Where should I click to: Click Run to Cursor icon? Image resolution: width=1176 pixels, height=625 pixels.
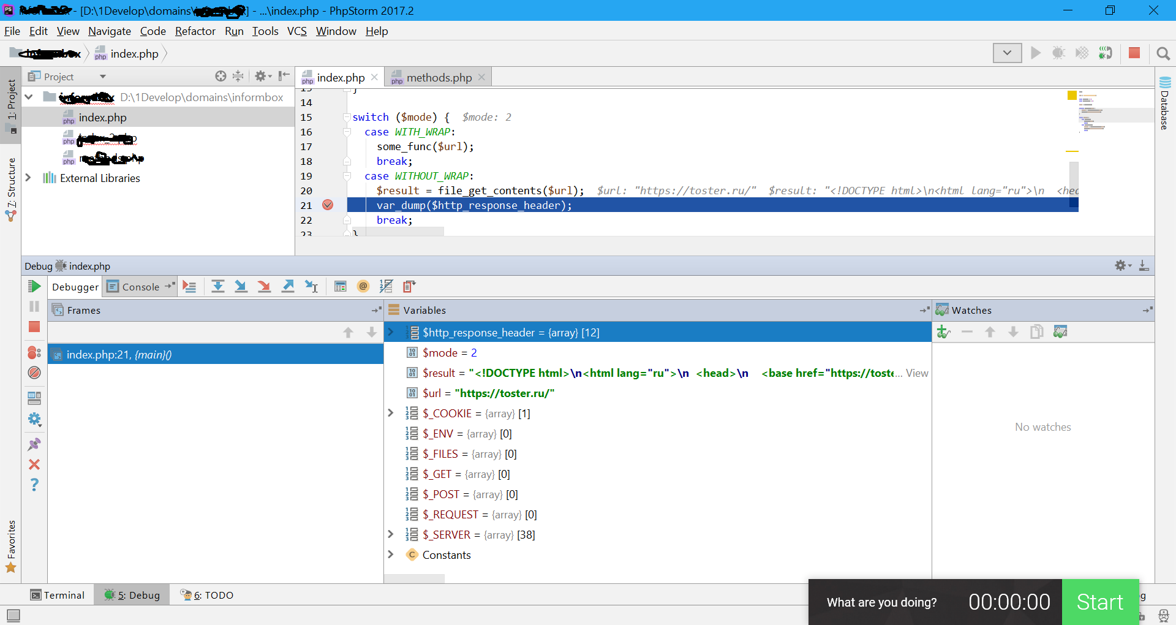point(311,287)
